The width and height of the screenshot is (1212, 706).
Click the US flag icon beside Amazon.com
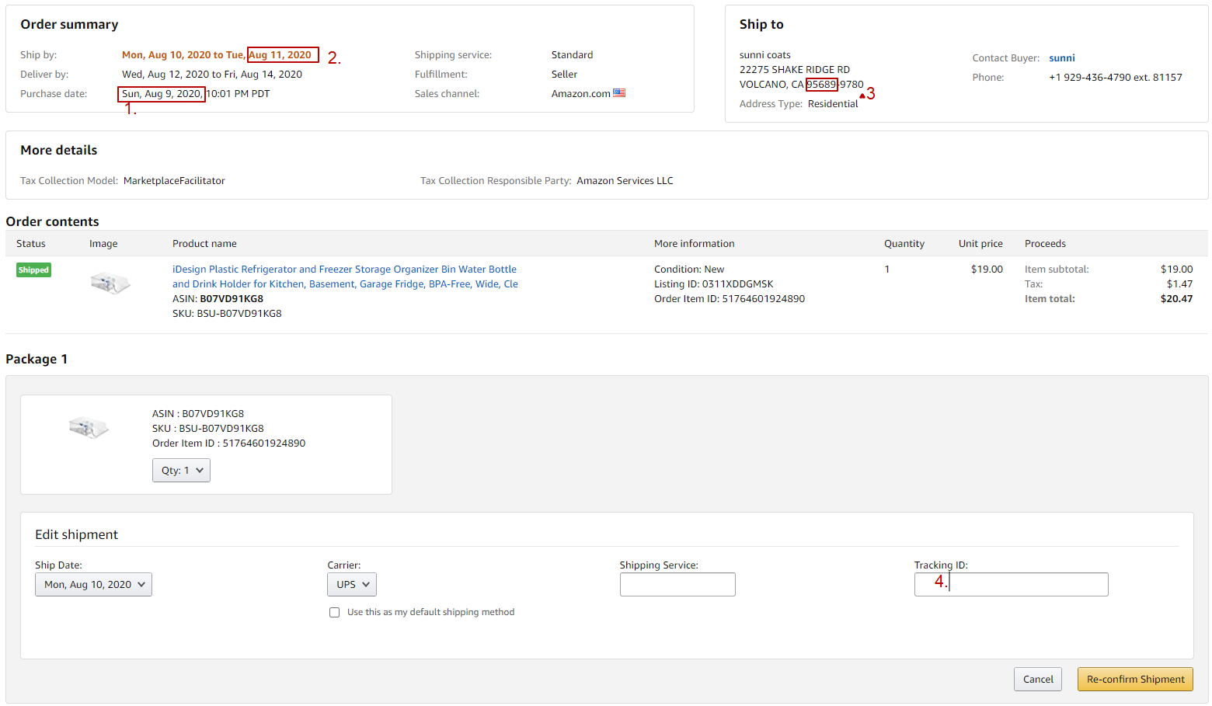[x=619, y=93]
